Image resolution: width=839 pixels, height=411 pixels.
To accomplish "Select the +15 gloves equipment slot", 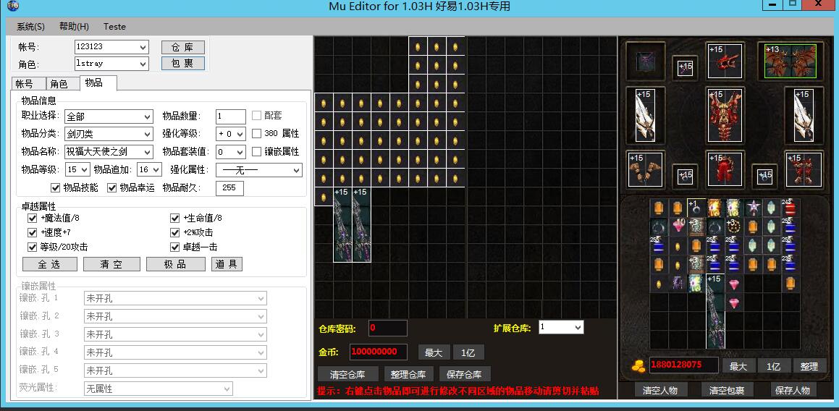I will 645,169.
